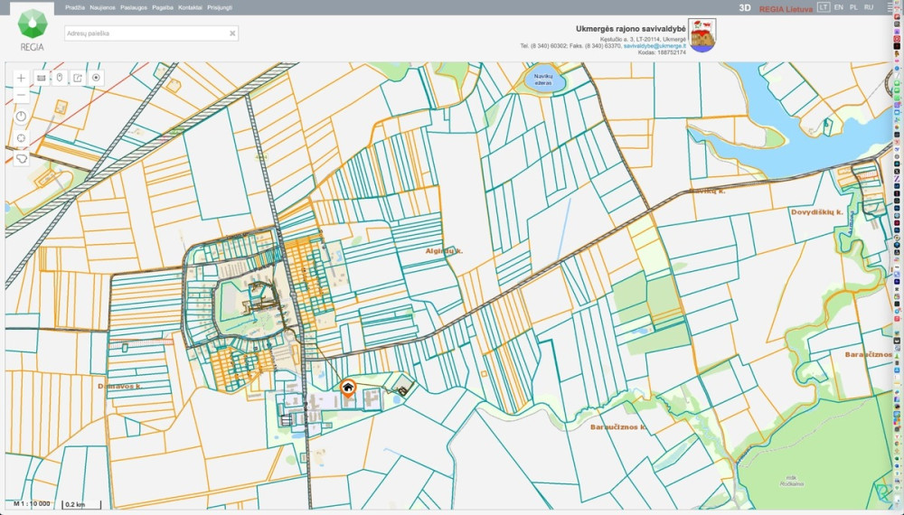Click the REGIA logo
The width and height of the screenshot is (904, 515).
tap(32, 30)
